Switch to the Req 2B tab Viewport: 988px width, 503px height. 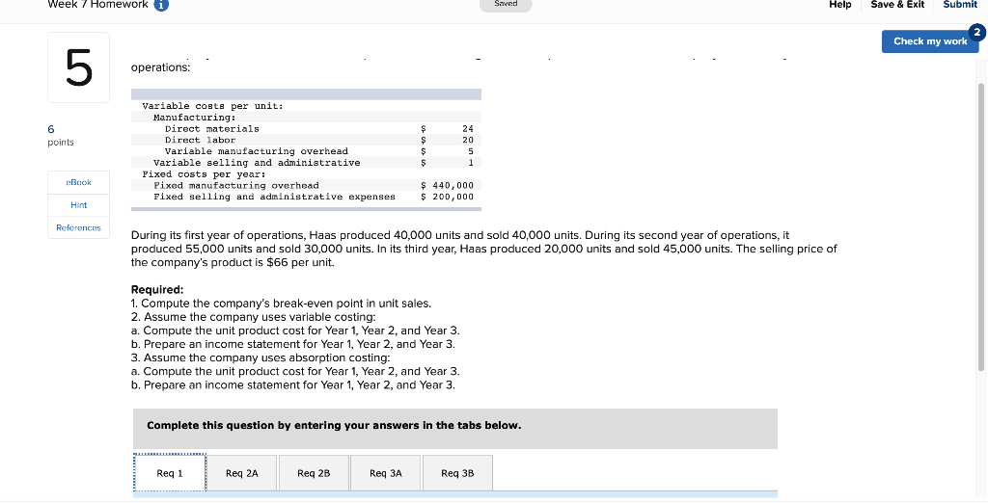point(314,473)
